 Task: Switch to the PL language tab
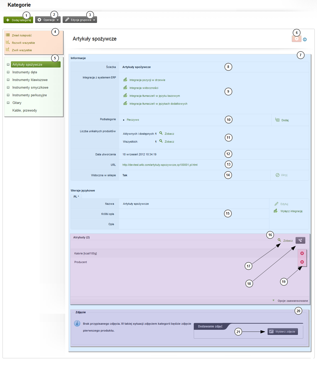(x=76, y=197)
